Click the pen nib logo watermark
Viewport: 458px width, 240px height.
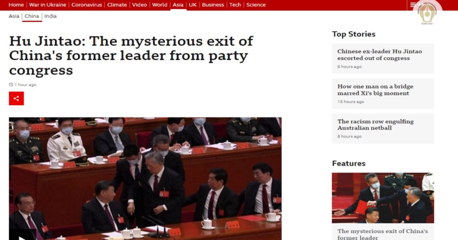pyautogui.click(x=427, y=13)
